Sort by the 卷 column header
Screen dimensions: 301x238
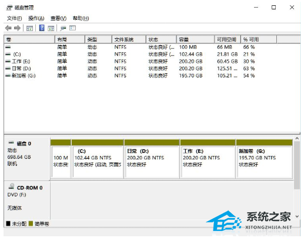pyautogui.click(x=29, y=39)
